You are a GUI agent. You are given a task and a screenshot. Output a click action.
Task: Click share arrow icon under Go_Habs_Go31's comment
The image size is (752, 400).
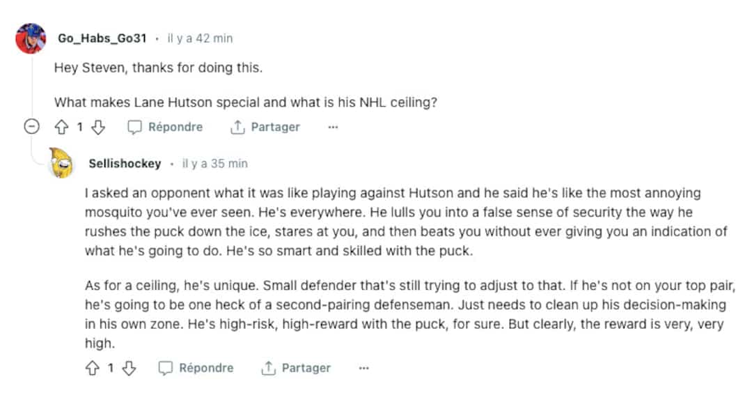237,127
